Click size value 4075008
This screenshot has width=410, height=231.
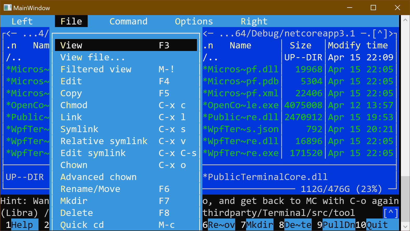(303, 105)
